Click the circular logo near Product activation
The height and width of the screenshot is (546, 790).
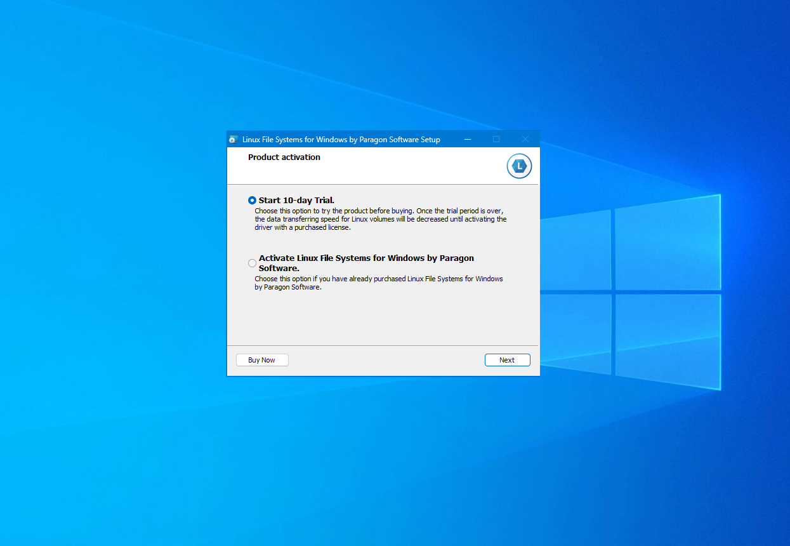pos(519,166)
